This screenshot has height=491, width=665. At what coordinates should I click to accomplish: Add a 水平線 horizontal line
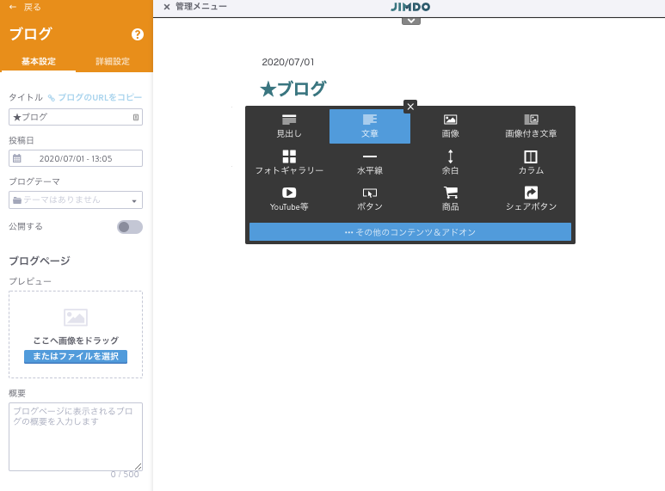(369, 163)
